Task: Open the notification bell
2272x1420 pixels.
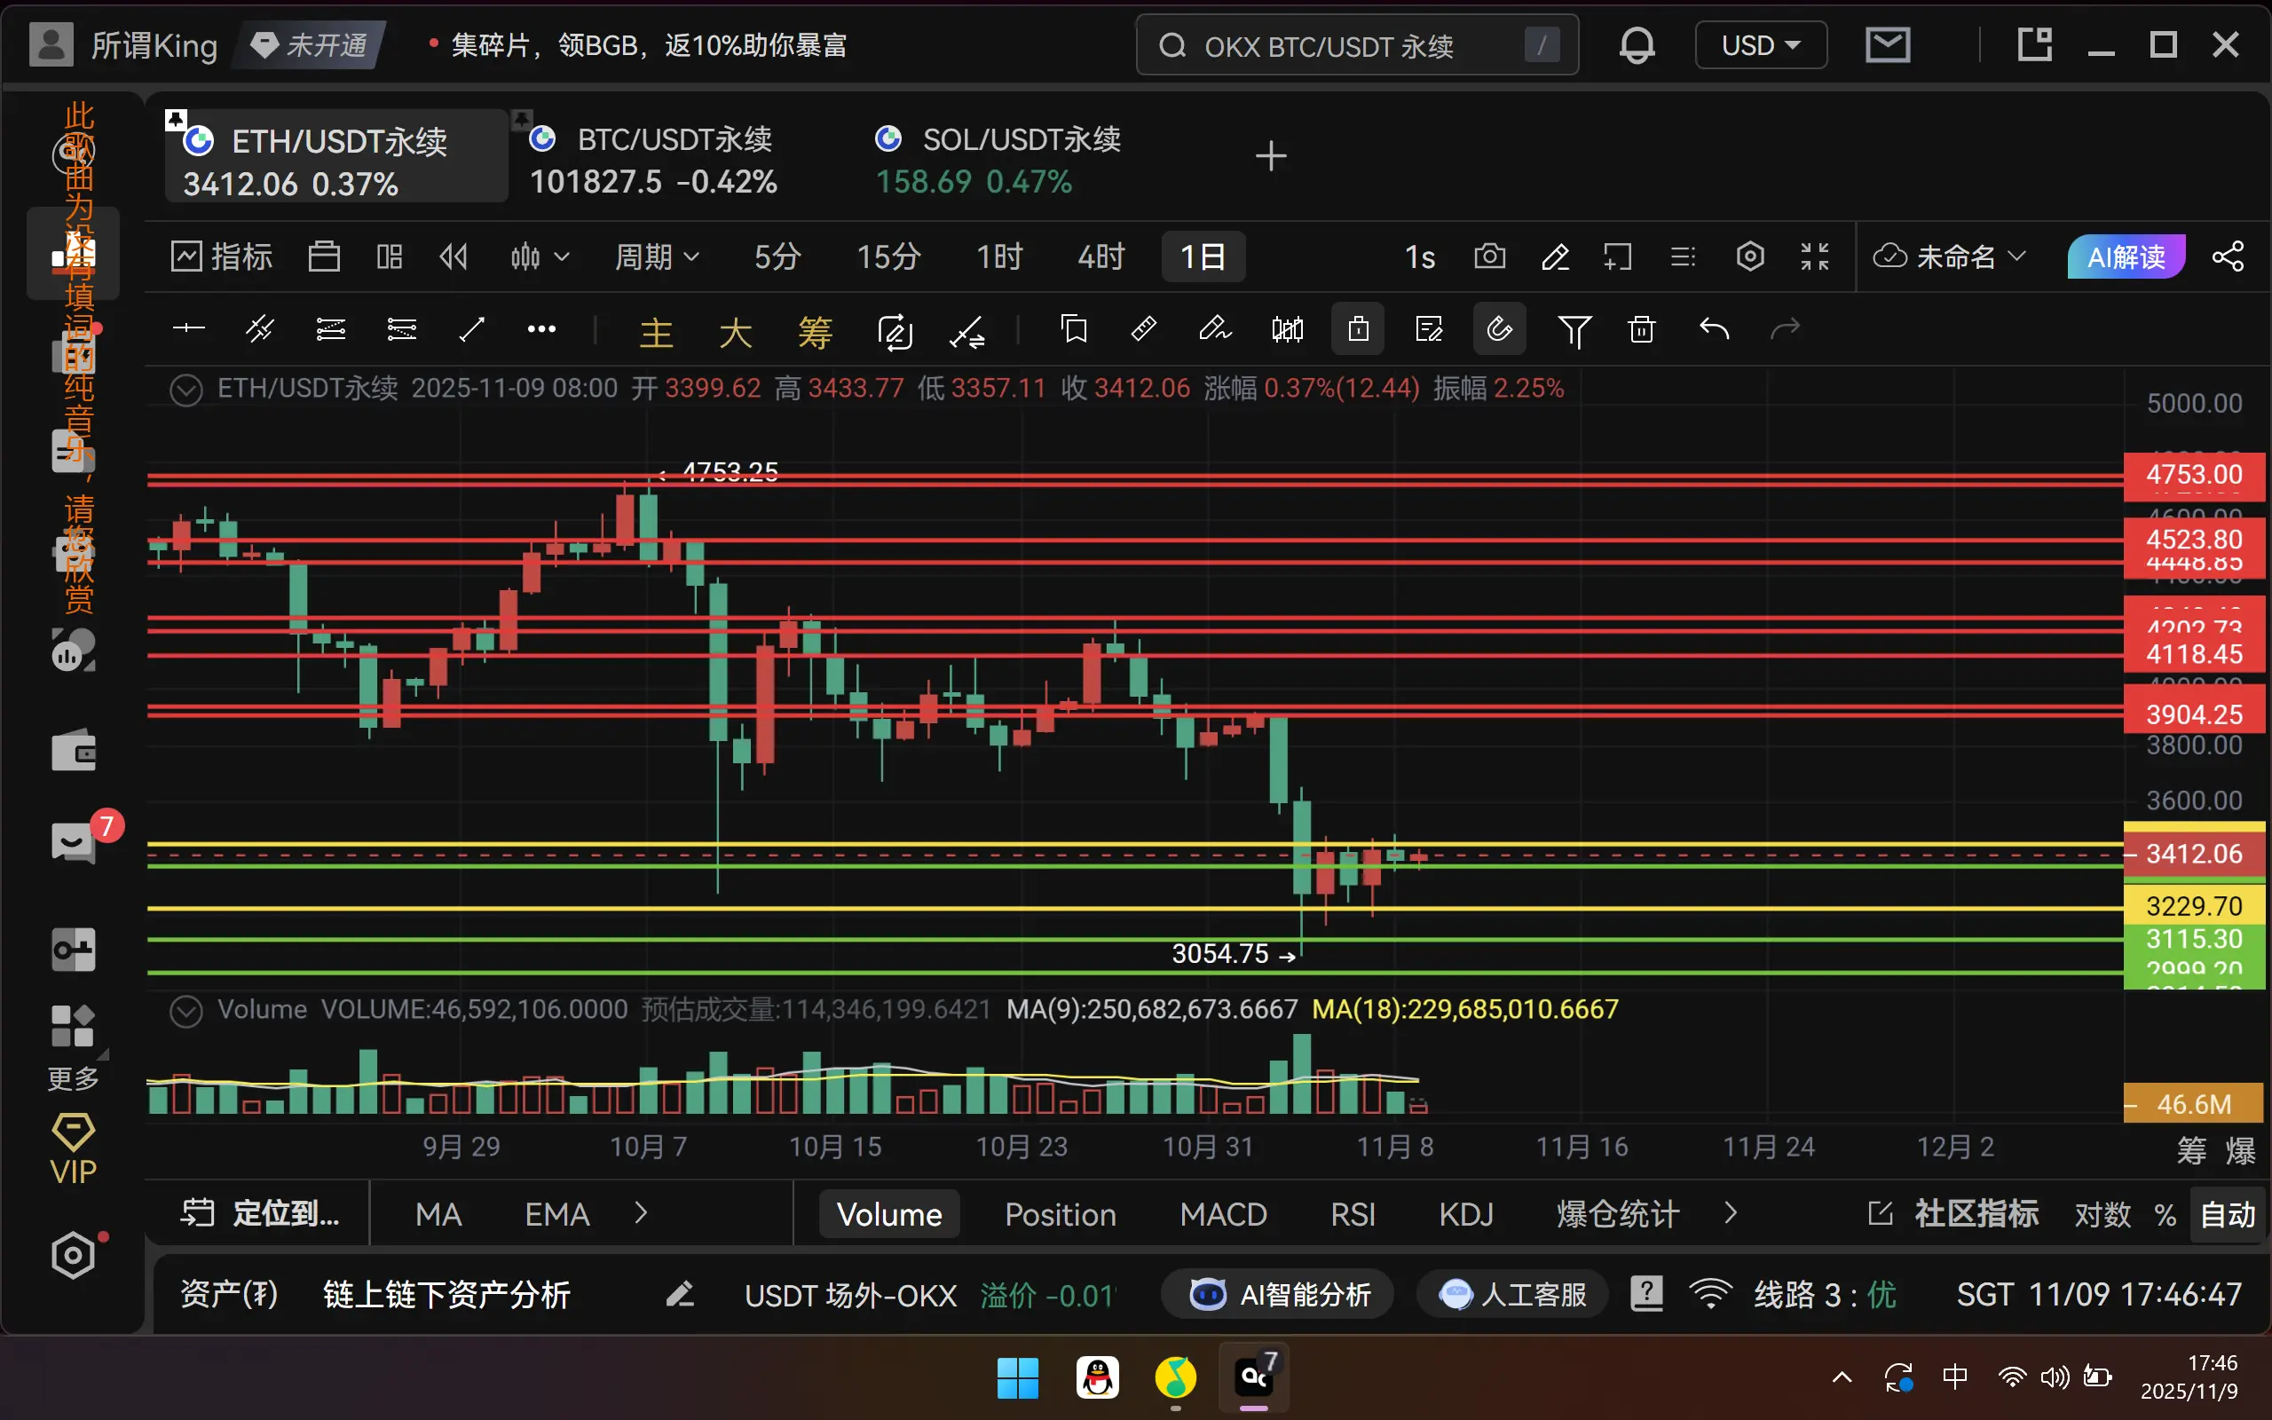Action: [1637, 45]
